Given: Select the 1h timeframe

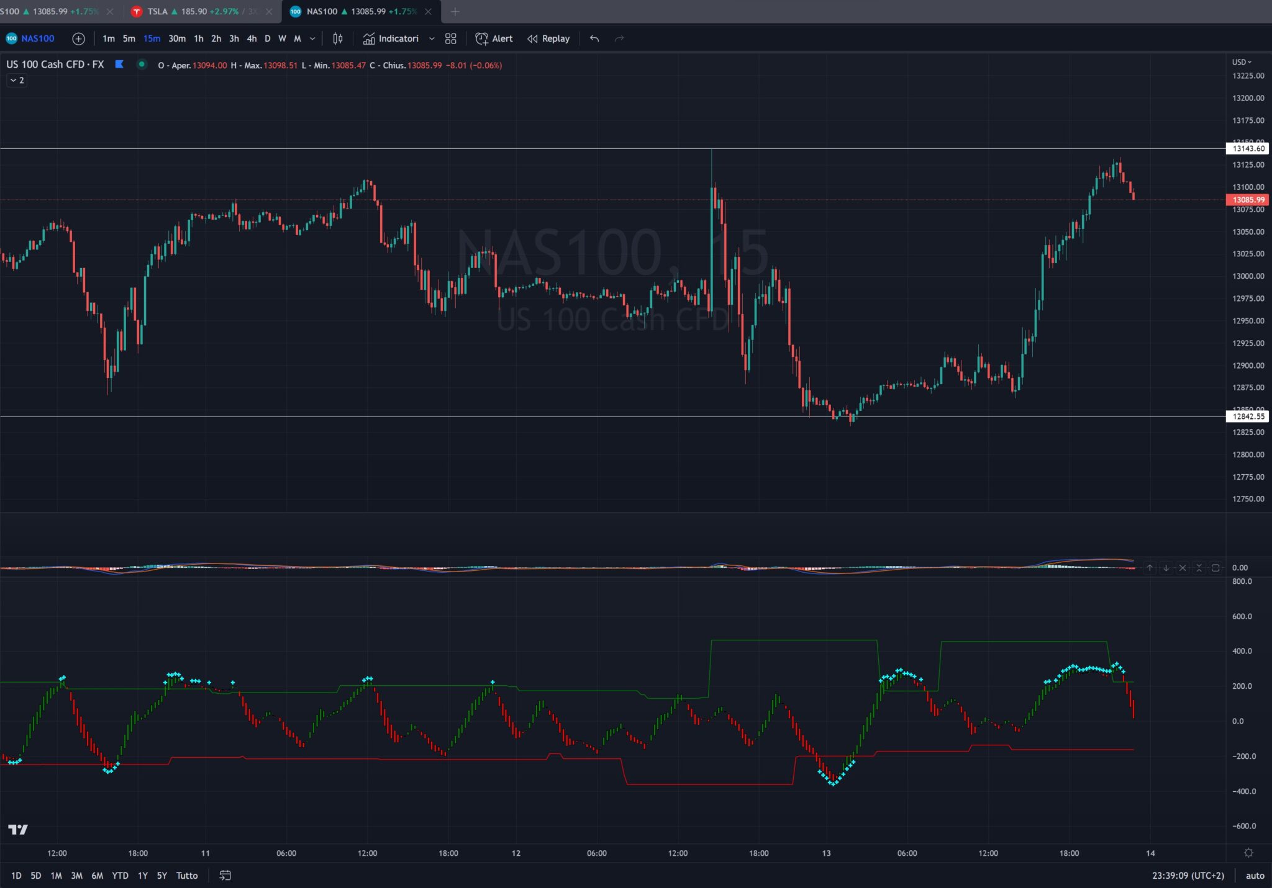Looking at the screenshot, I should (198, 38).
